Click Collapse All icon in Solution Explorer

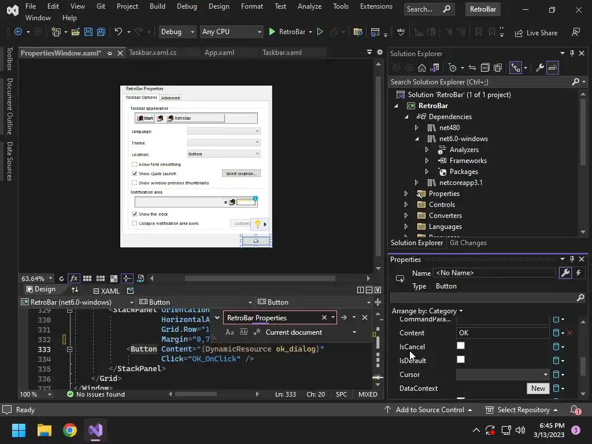(485, 68)
